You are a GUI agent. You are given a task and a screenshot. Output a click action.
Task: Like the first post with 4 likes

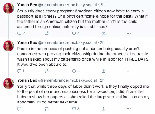click(x=76, y=33)
